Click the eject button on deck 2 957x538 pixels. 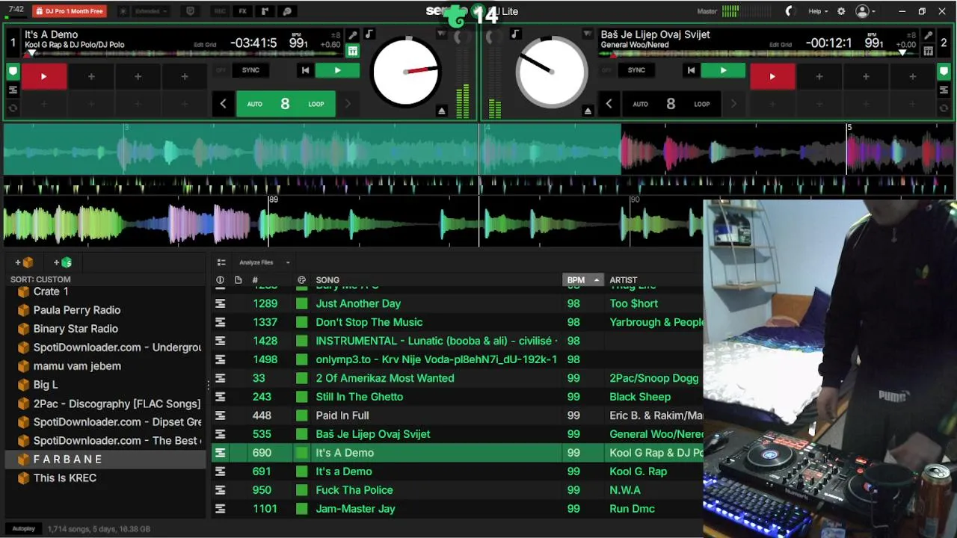(588, 111)
